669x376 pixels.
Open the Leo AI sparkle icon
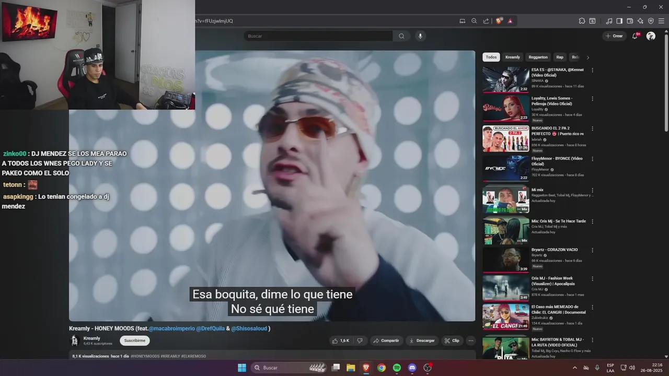click(640, 21)
